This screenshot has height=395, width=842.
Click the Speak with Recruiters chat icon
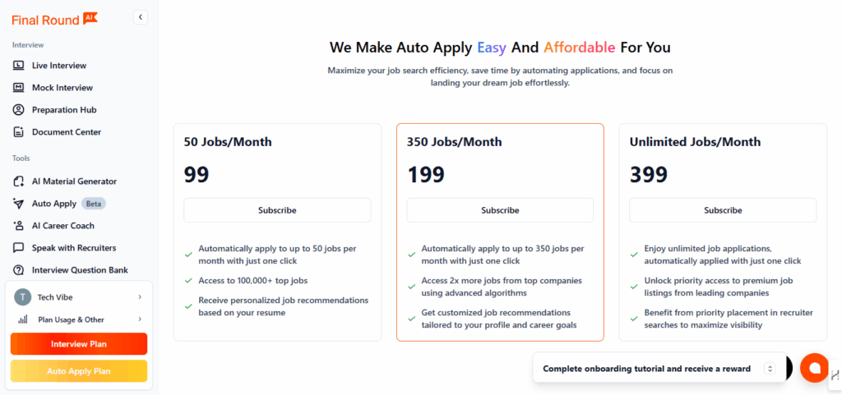click(x=19, y=248)
